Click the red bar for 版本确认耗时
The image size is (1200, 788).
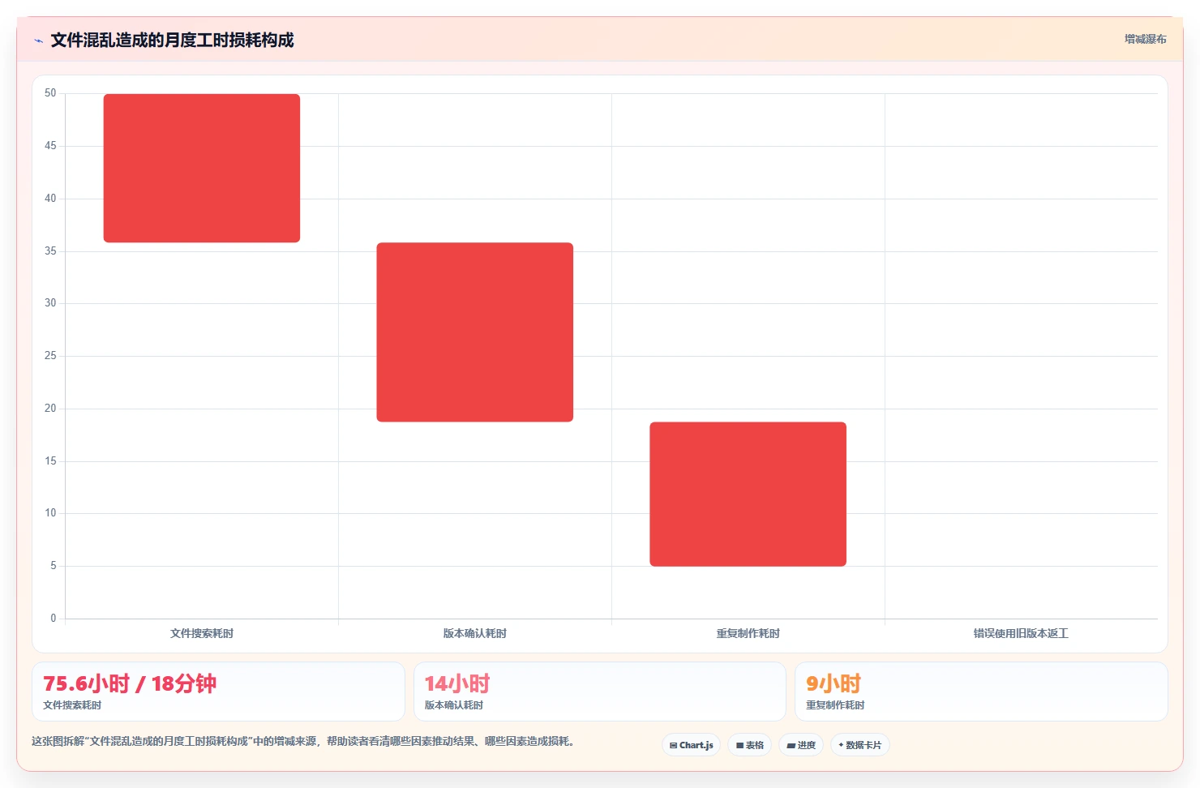[475, 332]
